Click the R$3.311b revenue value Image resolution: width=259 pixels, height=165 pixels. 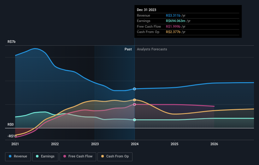point(173,15)
